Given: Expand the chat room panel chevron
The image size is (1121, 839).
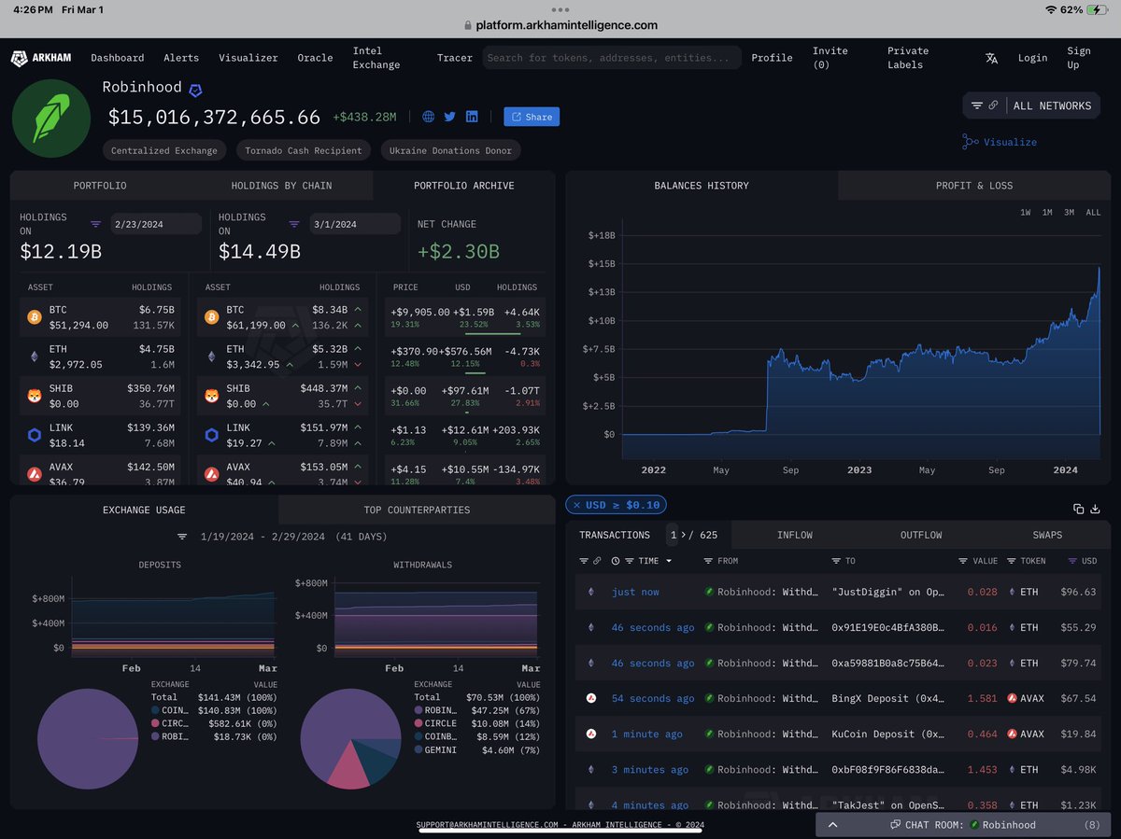Looking at the screenshot, I should pyautogui.click(x=832, y=825).
